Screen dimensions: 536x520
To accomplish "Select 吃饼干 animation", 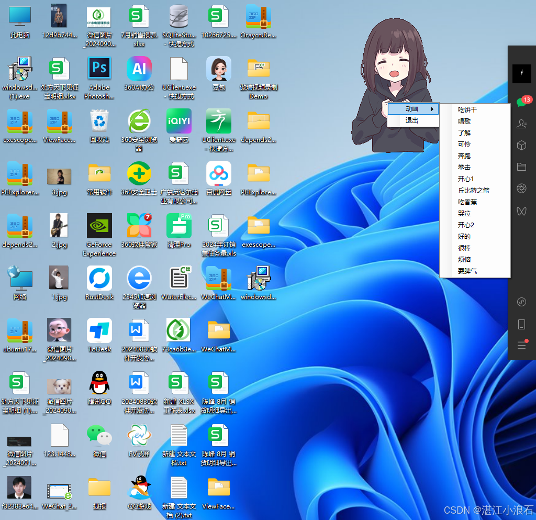I will (475, 110).
